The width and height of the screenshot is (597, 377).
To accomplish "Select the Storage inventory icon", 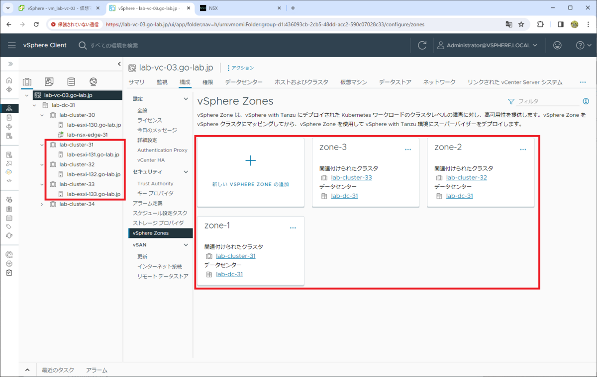I will tap(71, 82).
